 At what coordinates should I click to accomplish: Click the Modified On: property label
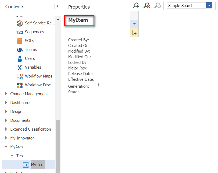tap(80, 57)
